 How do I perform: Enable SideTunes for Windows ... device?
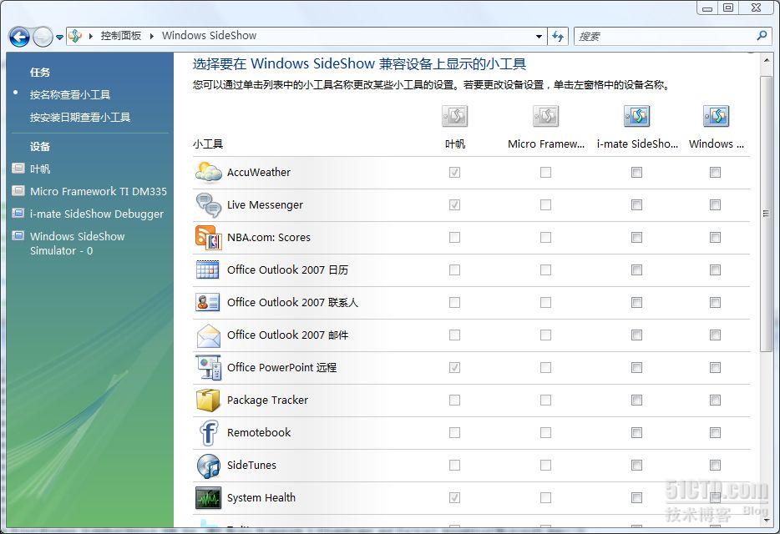pos(716,466)
